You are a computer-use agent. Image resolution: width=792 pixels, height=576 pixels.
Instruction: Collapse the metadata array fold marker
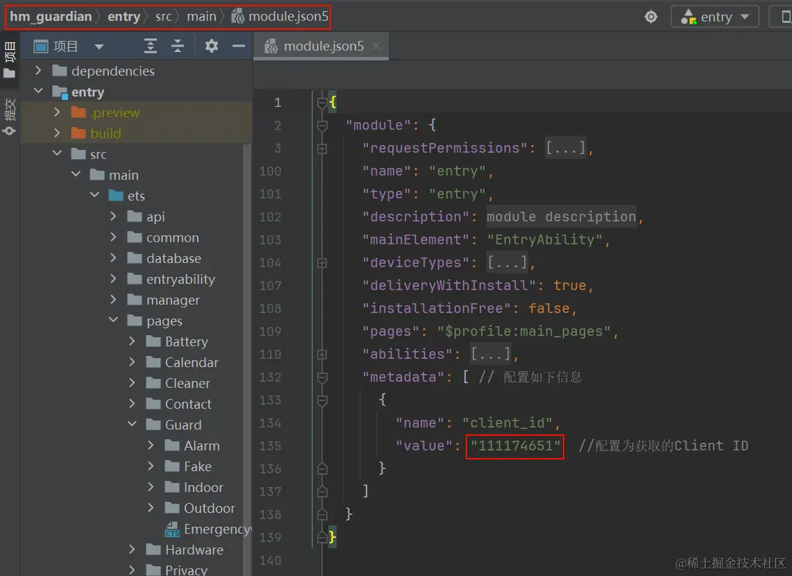(322, 377)
